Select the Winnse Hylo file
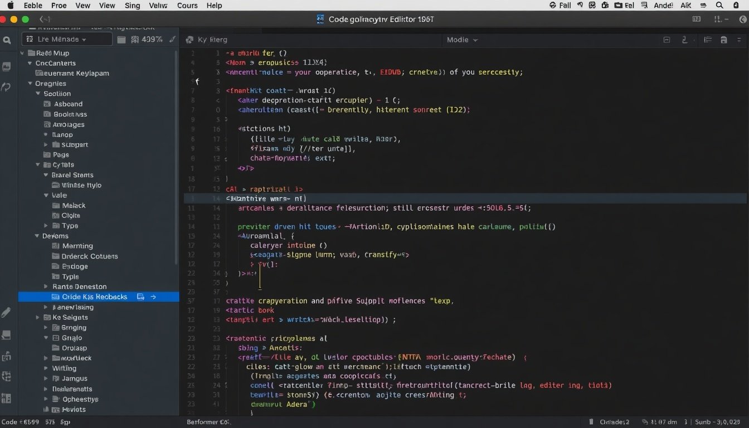The image size is (749, 428). [x=81, y=185]
